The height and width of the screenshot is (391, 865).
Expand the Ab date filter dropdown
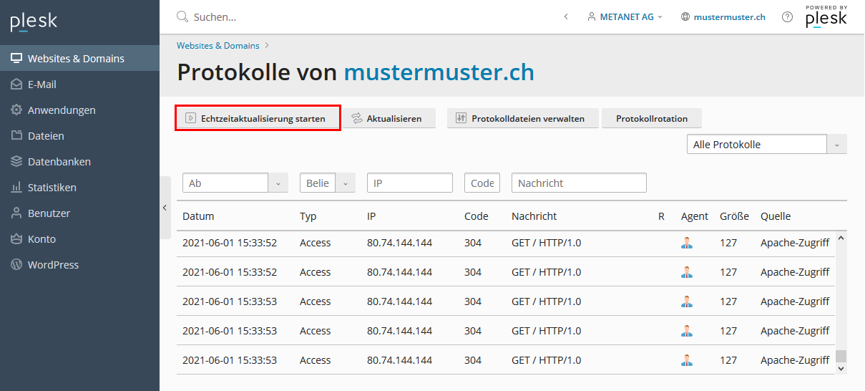coord(278,183)
